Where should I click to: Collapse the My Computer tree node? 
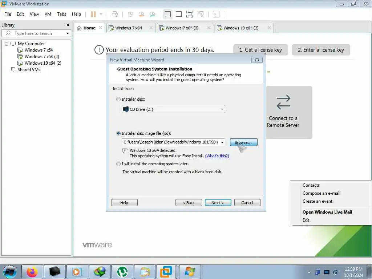pyautogui.click(x=7, y=44)
